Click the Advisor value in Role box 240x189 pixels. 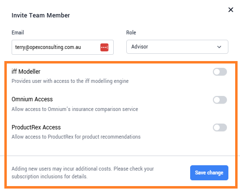(x=140, y=47)
